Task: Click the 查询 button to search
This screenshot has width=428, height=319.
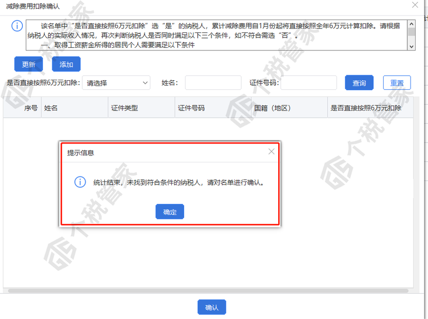Action: (359, 83)
